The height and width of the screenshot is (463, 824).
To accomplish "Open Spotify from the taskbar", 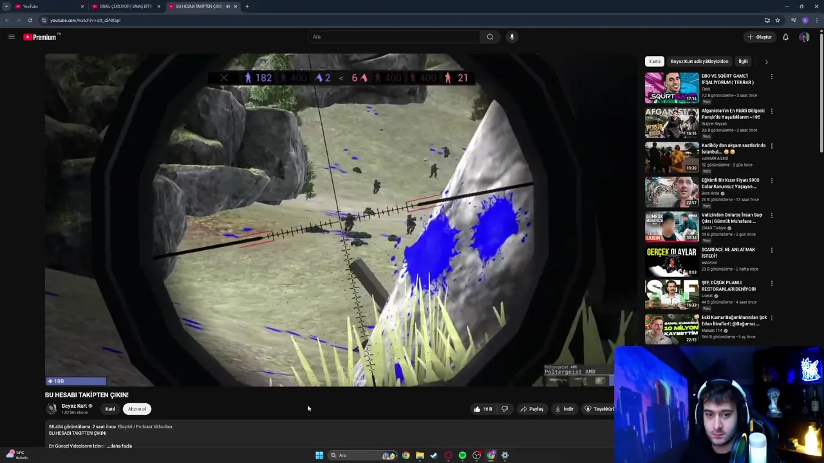I will (462, 455).
